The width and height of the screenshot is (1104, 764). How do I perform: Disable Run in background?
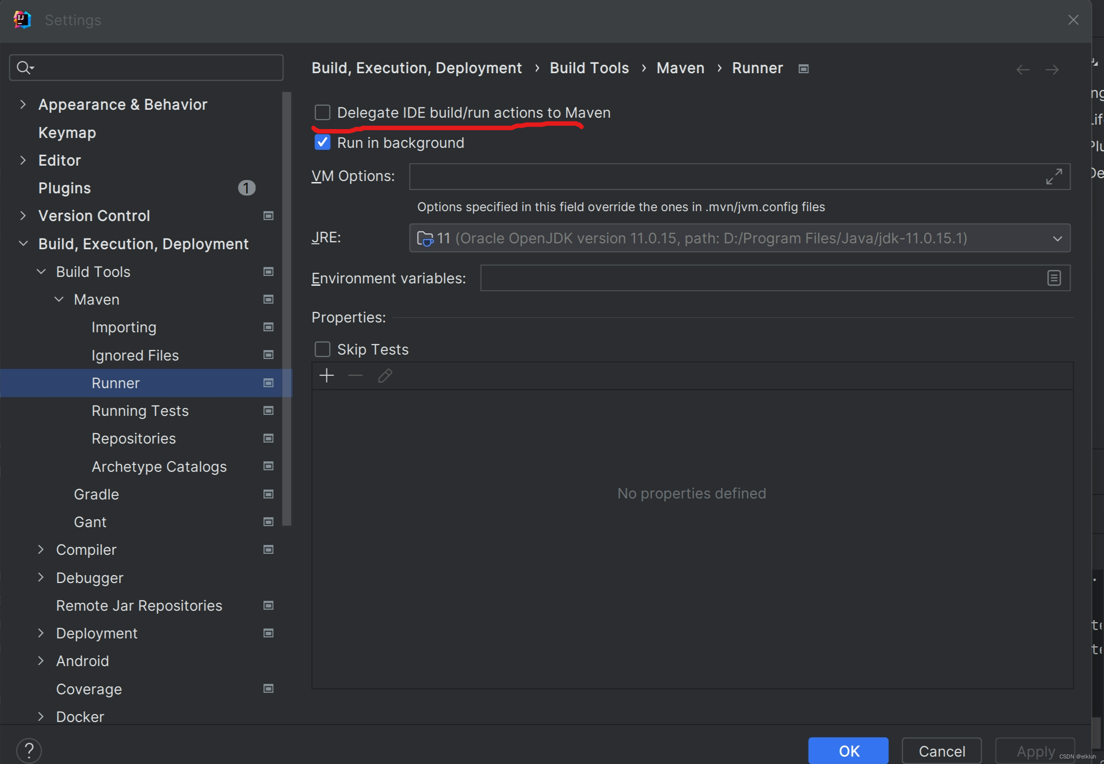[x=322, y=142]
